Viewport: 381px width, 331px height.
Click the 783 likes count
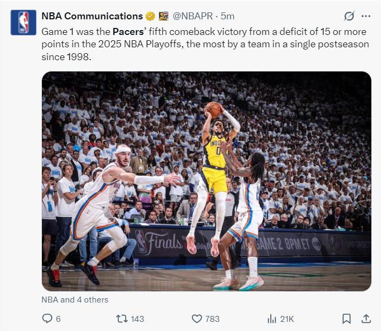(213, 319)
